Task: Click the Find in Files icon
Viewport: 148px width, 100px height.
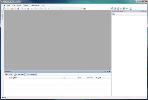Action: point(84,8)
